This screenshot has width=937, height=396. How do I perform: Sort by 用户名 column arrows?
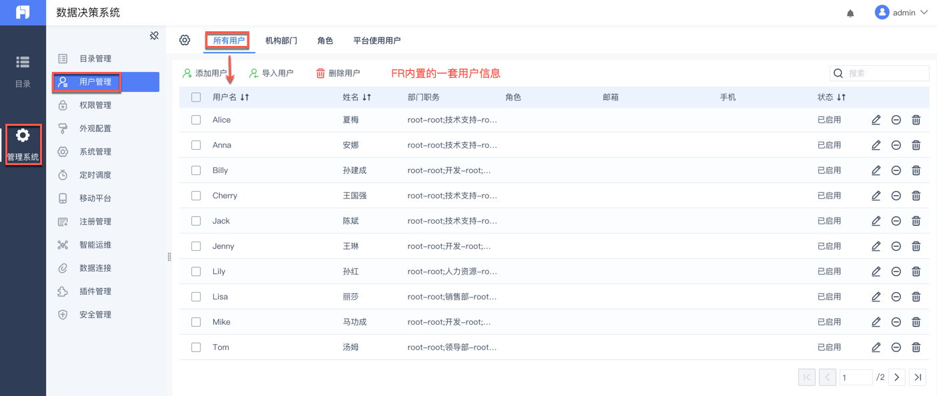point(245,97)
